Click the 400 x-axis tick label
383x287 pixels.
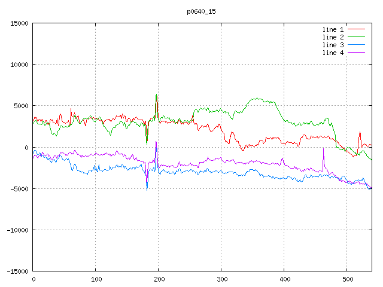click(284, 279)
